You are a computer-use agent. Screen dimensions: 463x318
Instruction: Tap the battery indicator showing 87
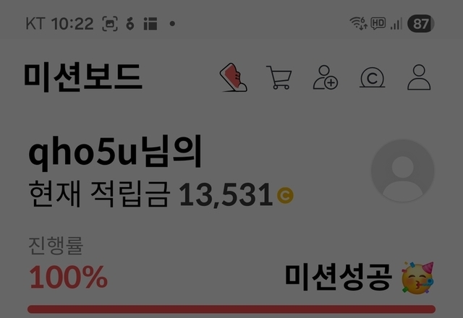point(421,24)
